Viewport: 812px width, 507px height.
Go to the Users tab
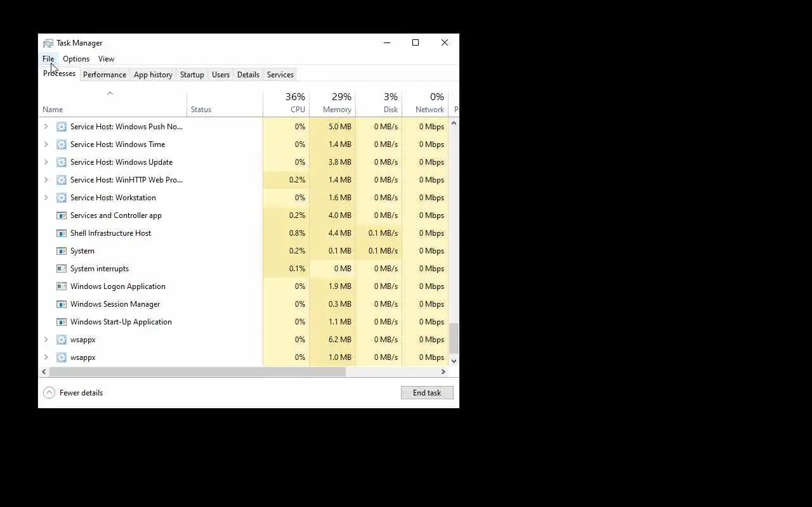coord(221,75)
